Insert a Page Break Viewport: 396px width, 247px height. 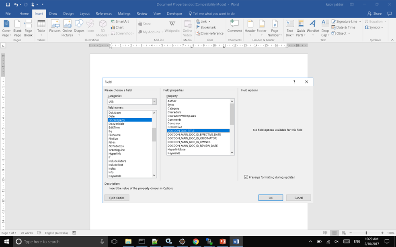pyautogui.click(x=28, y=28)
